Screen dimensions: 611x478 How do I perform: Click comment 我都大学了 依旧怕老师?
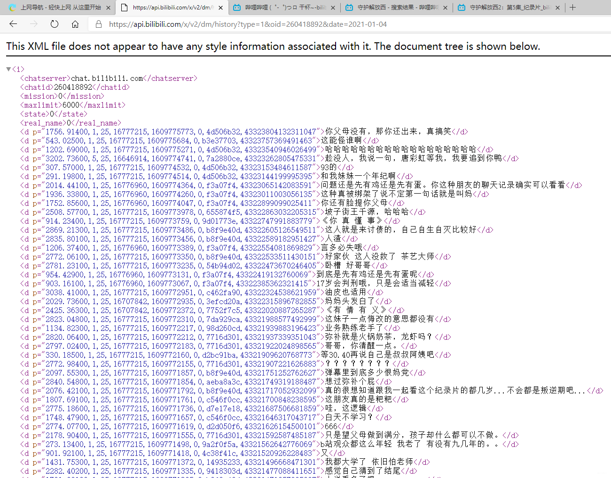click(x=225, y=462)
